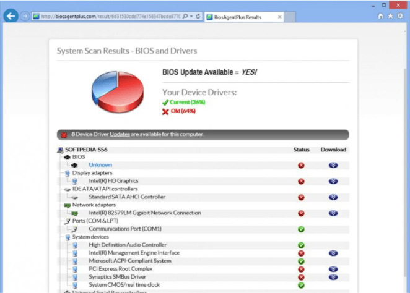Image resolution: width=410 pixels, height=293 pixels.
Task: Select the System devices category
Action: tap(90, 237)
